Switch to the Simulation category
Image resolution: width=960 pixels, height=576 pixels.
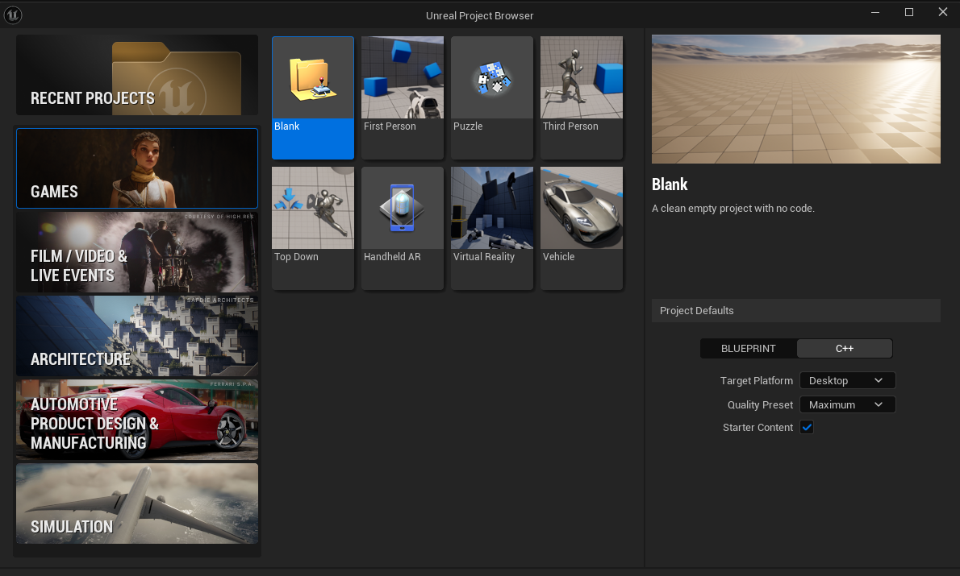pyautogui.click(x=137, y=503)
